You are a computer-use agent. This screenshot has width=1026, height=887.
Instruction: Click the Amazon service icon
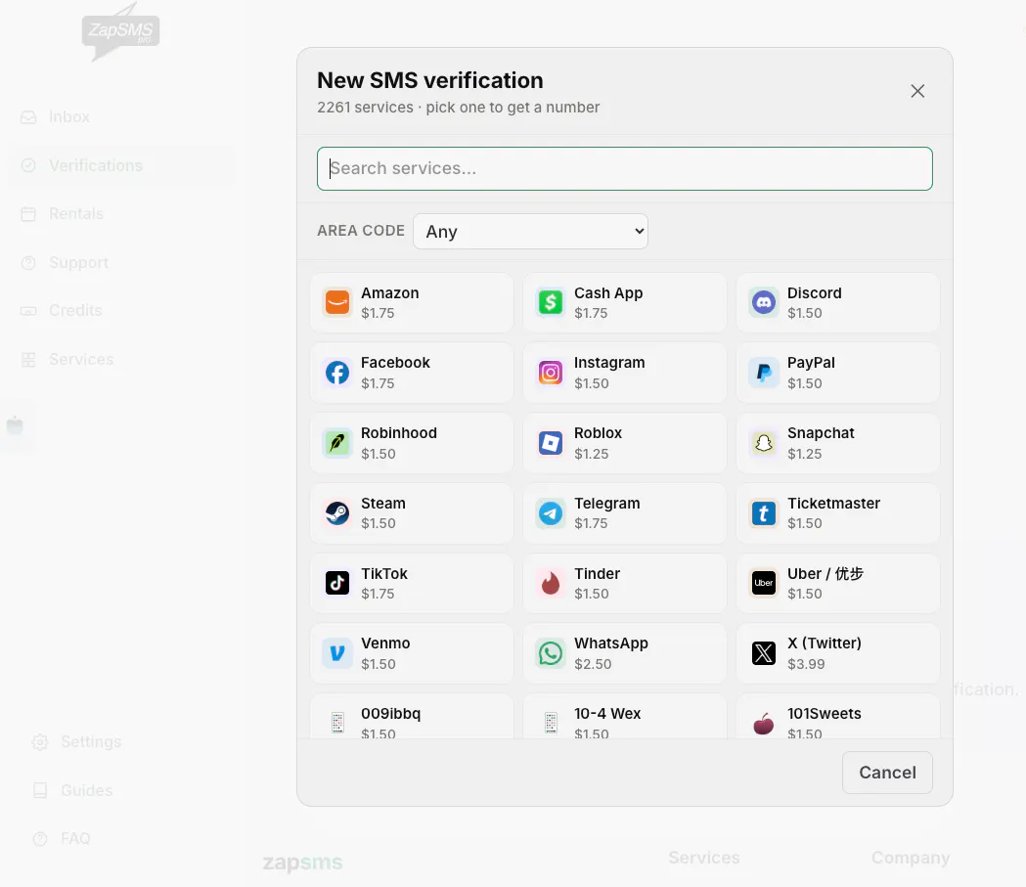tap(337, 302)
